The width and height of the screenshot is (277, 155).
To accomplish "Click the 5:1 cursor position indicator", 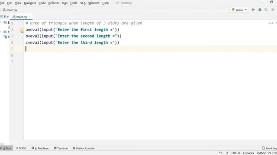I will click(220, 153).
